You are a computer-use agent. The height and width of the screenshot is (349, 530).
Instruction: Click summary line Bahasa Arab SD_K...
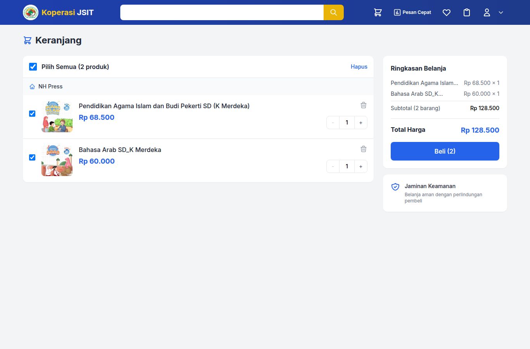417,94
